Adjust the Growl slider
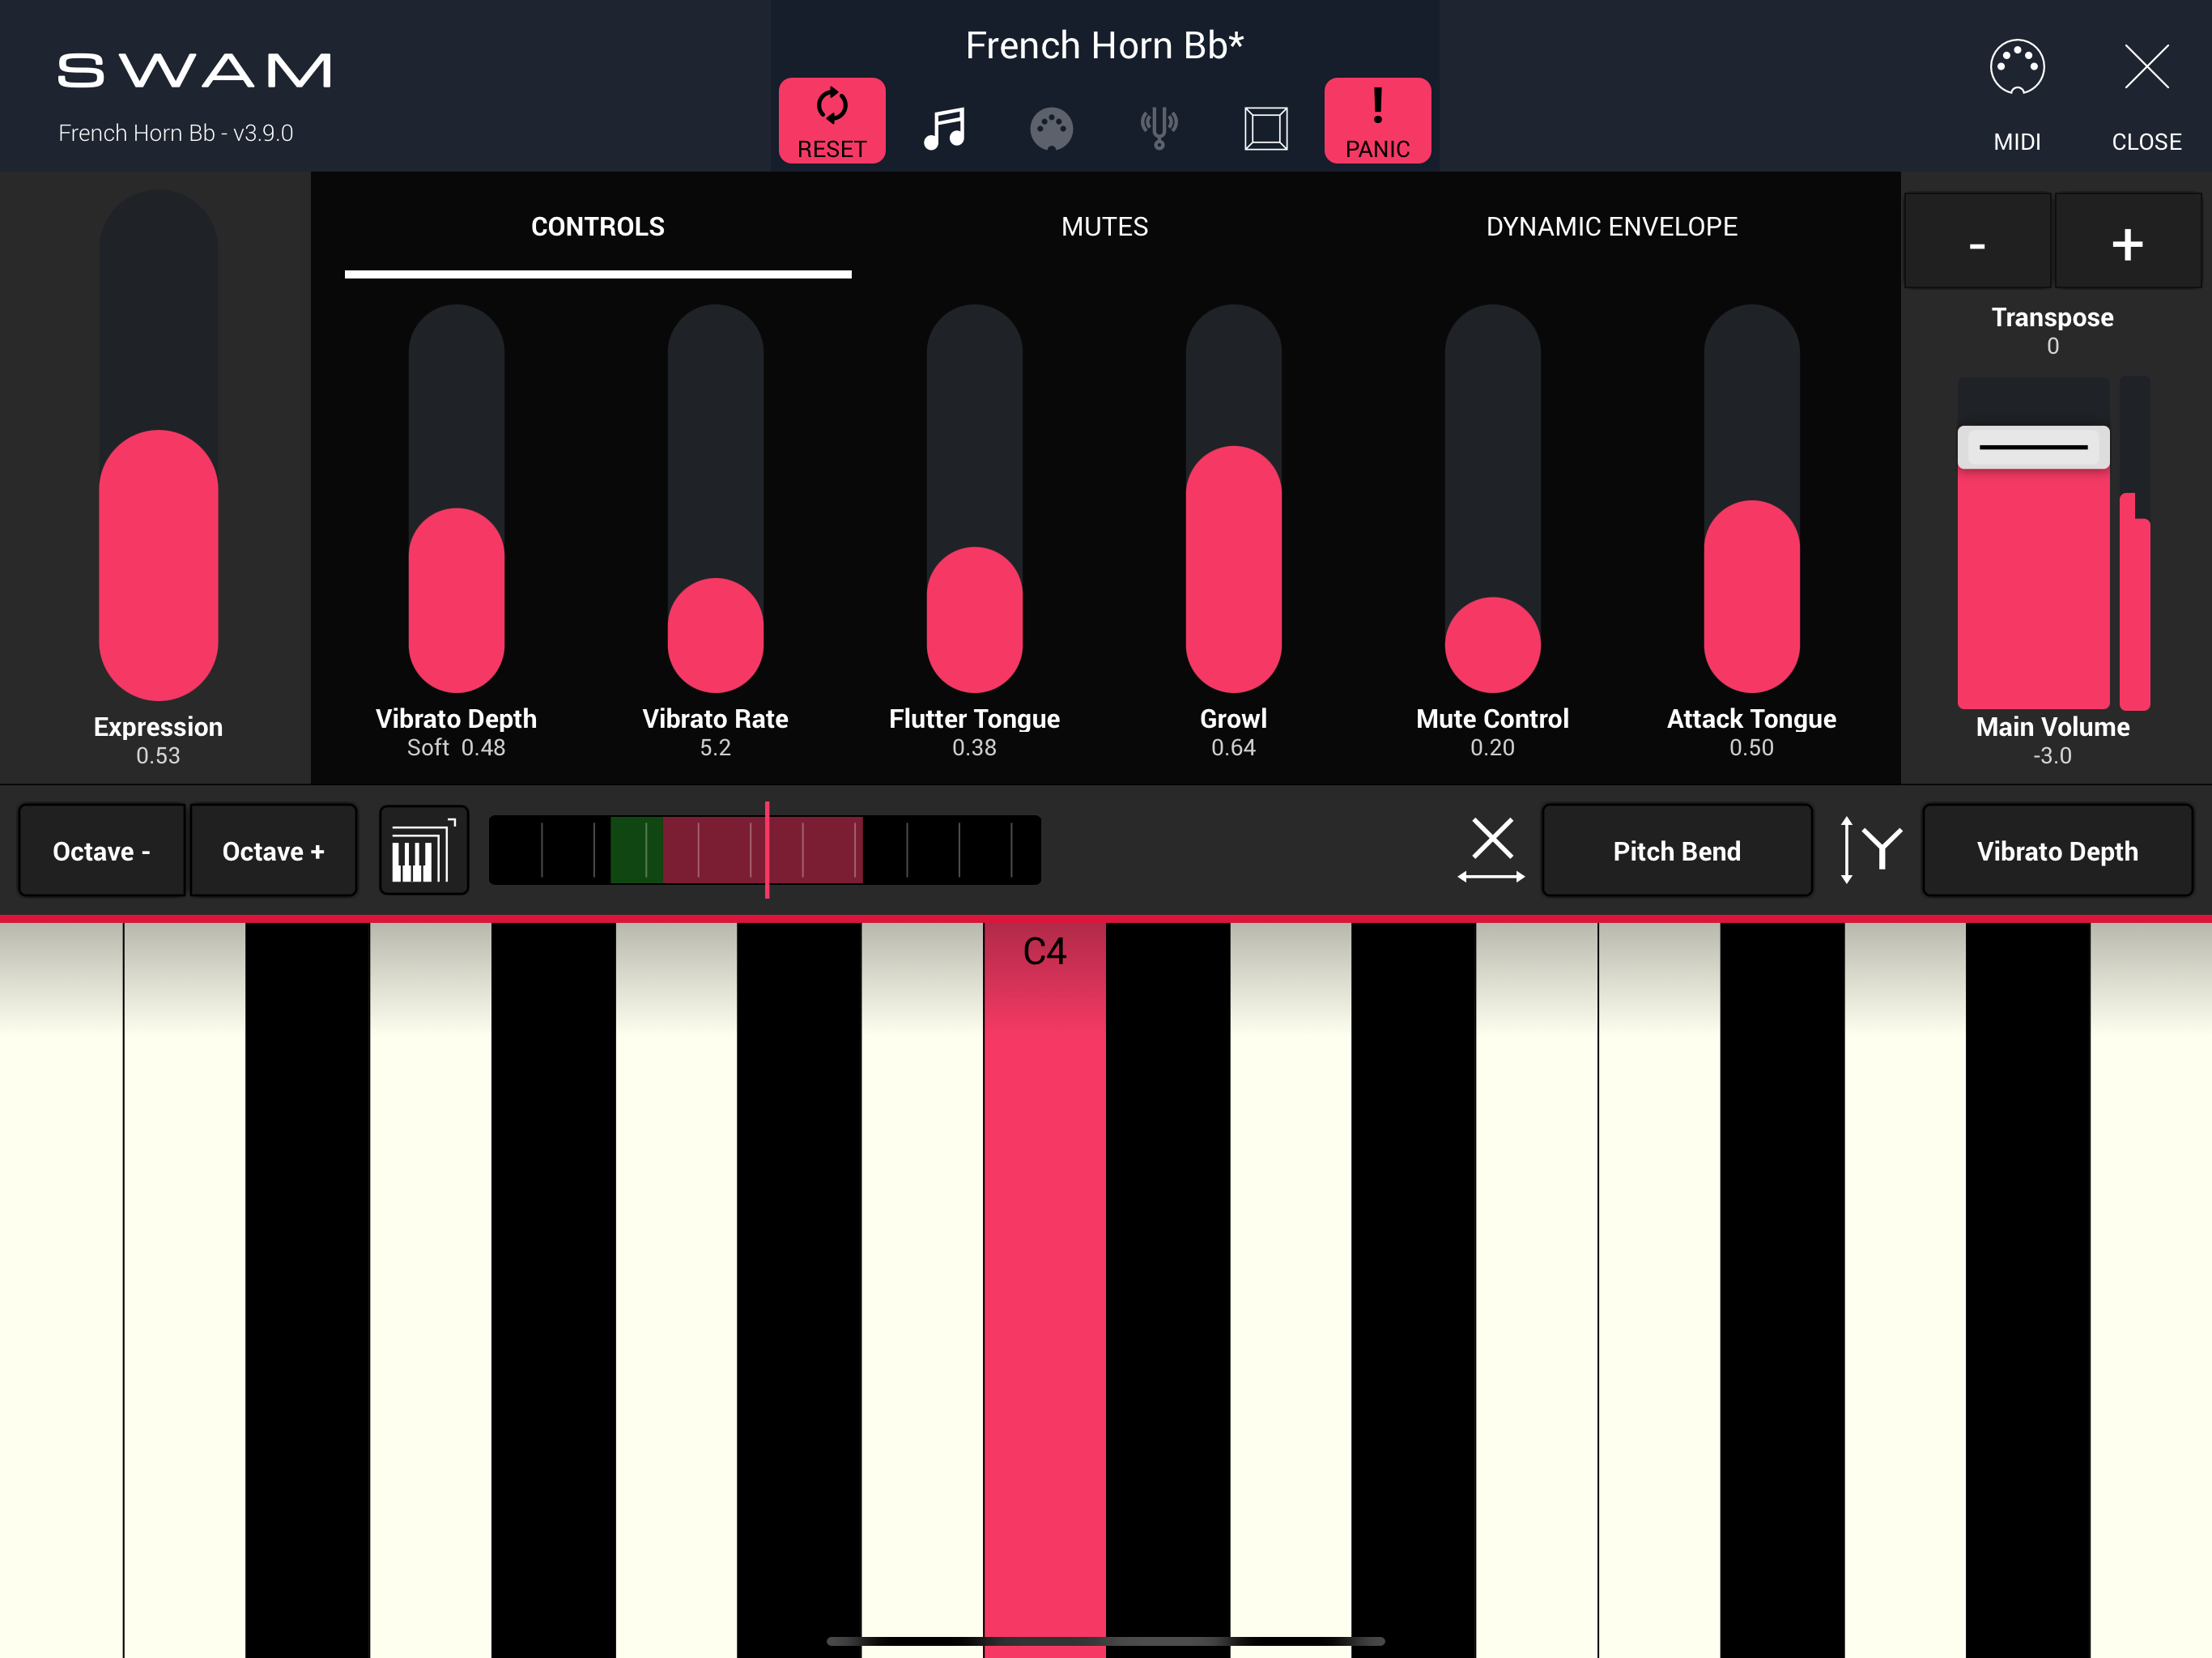This screenshot has height=1658, width=2212. (x=1233, y=499)
